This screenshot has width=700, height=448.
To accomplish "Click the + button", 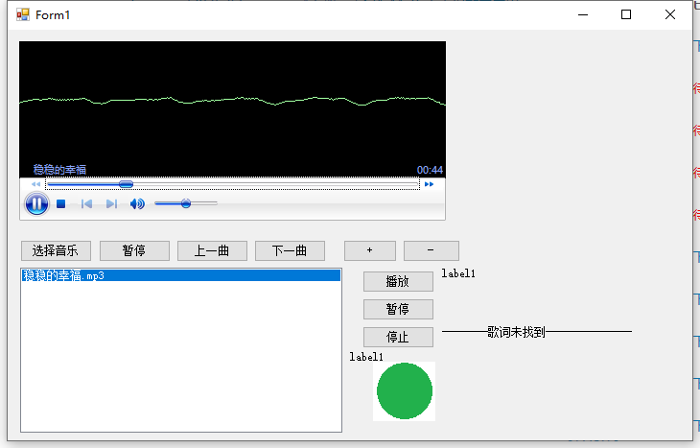I will tap(369, 250).
